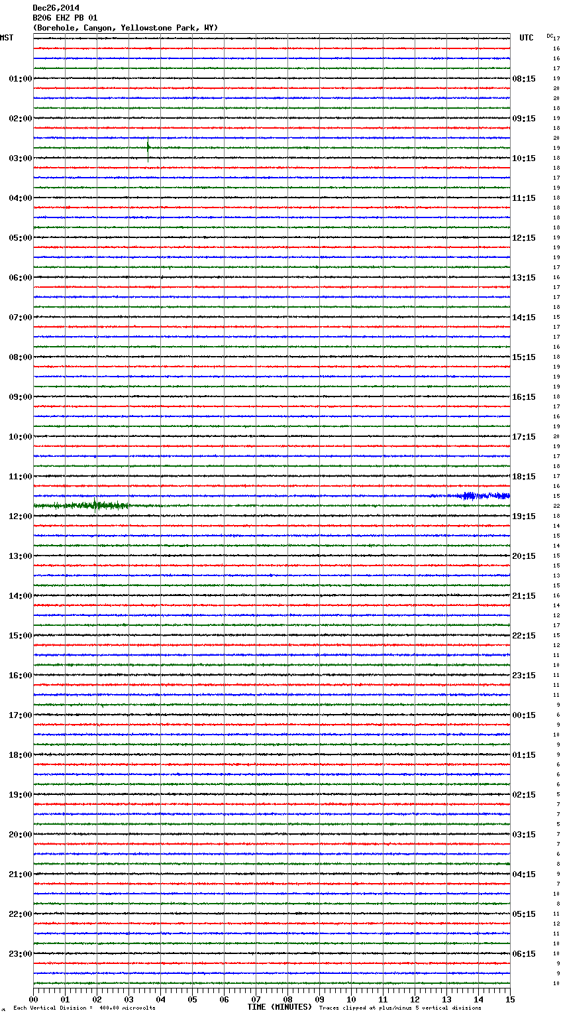
Task: Select the 01:00 MST time label
Action: (x=21, y=79)
